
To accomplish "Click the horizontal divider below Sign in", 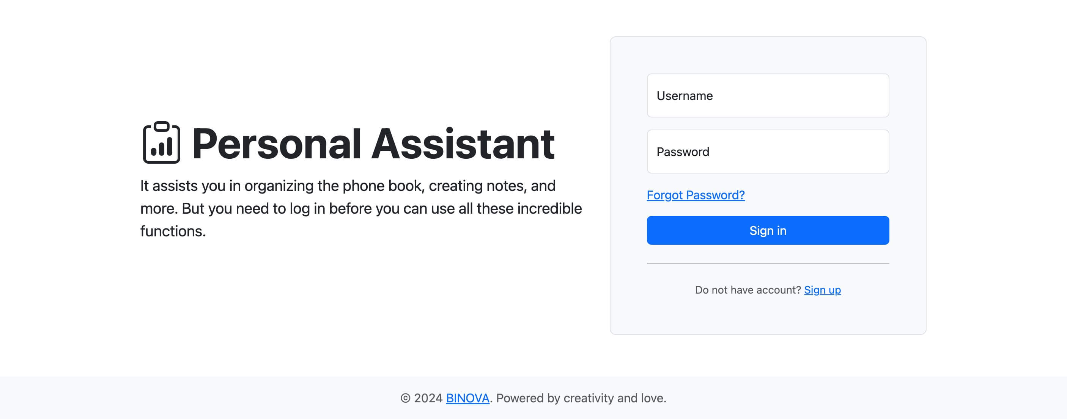I will pyautogui.click(x=768, y=263).
